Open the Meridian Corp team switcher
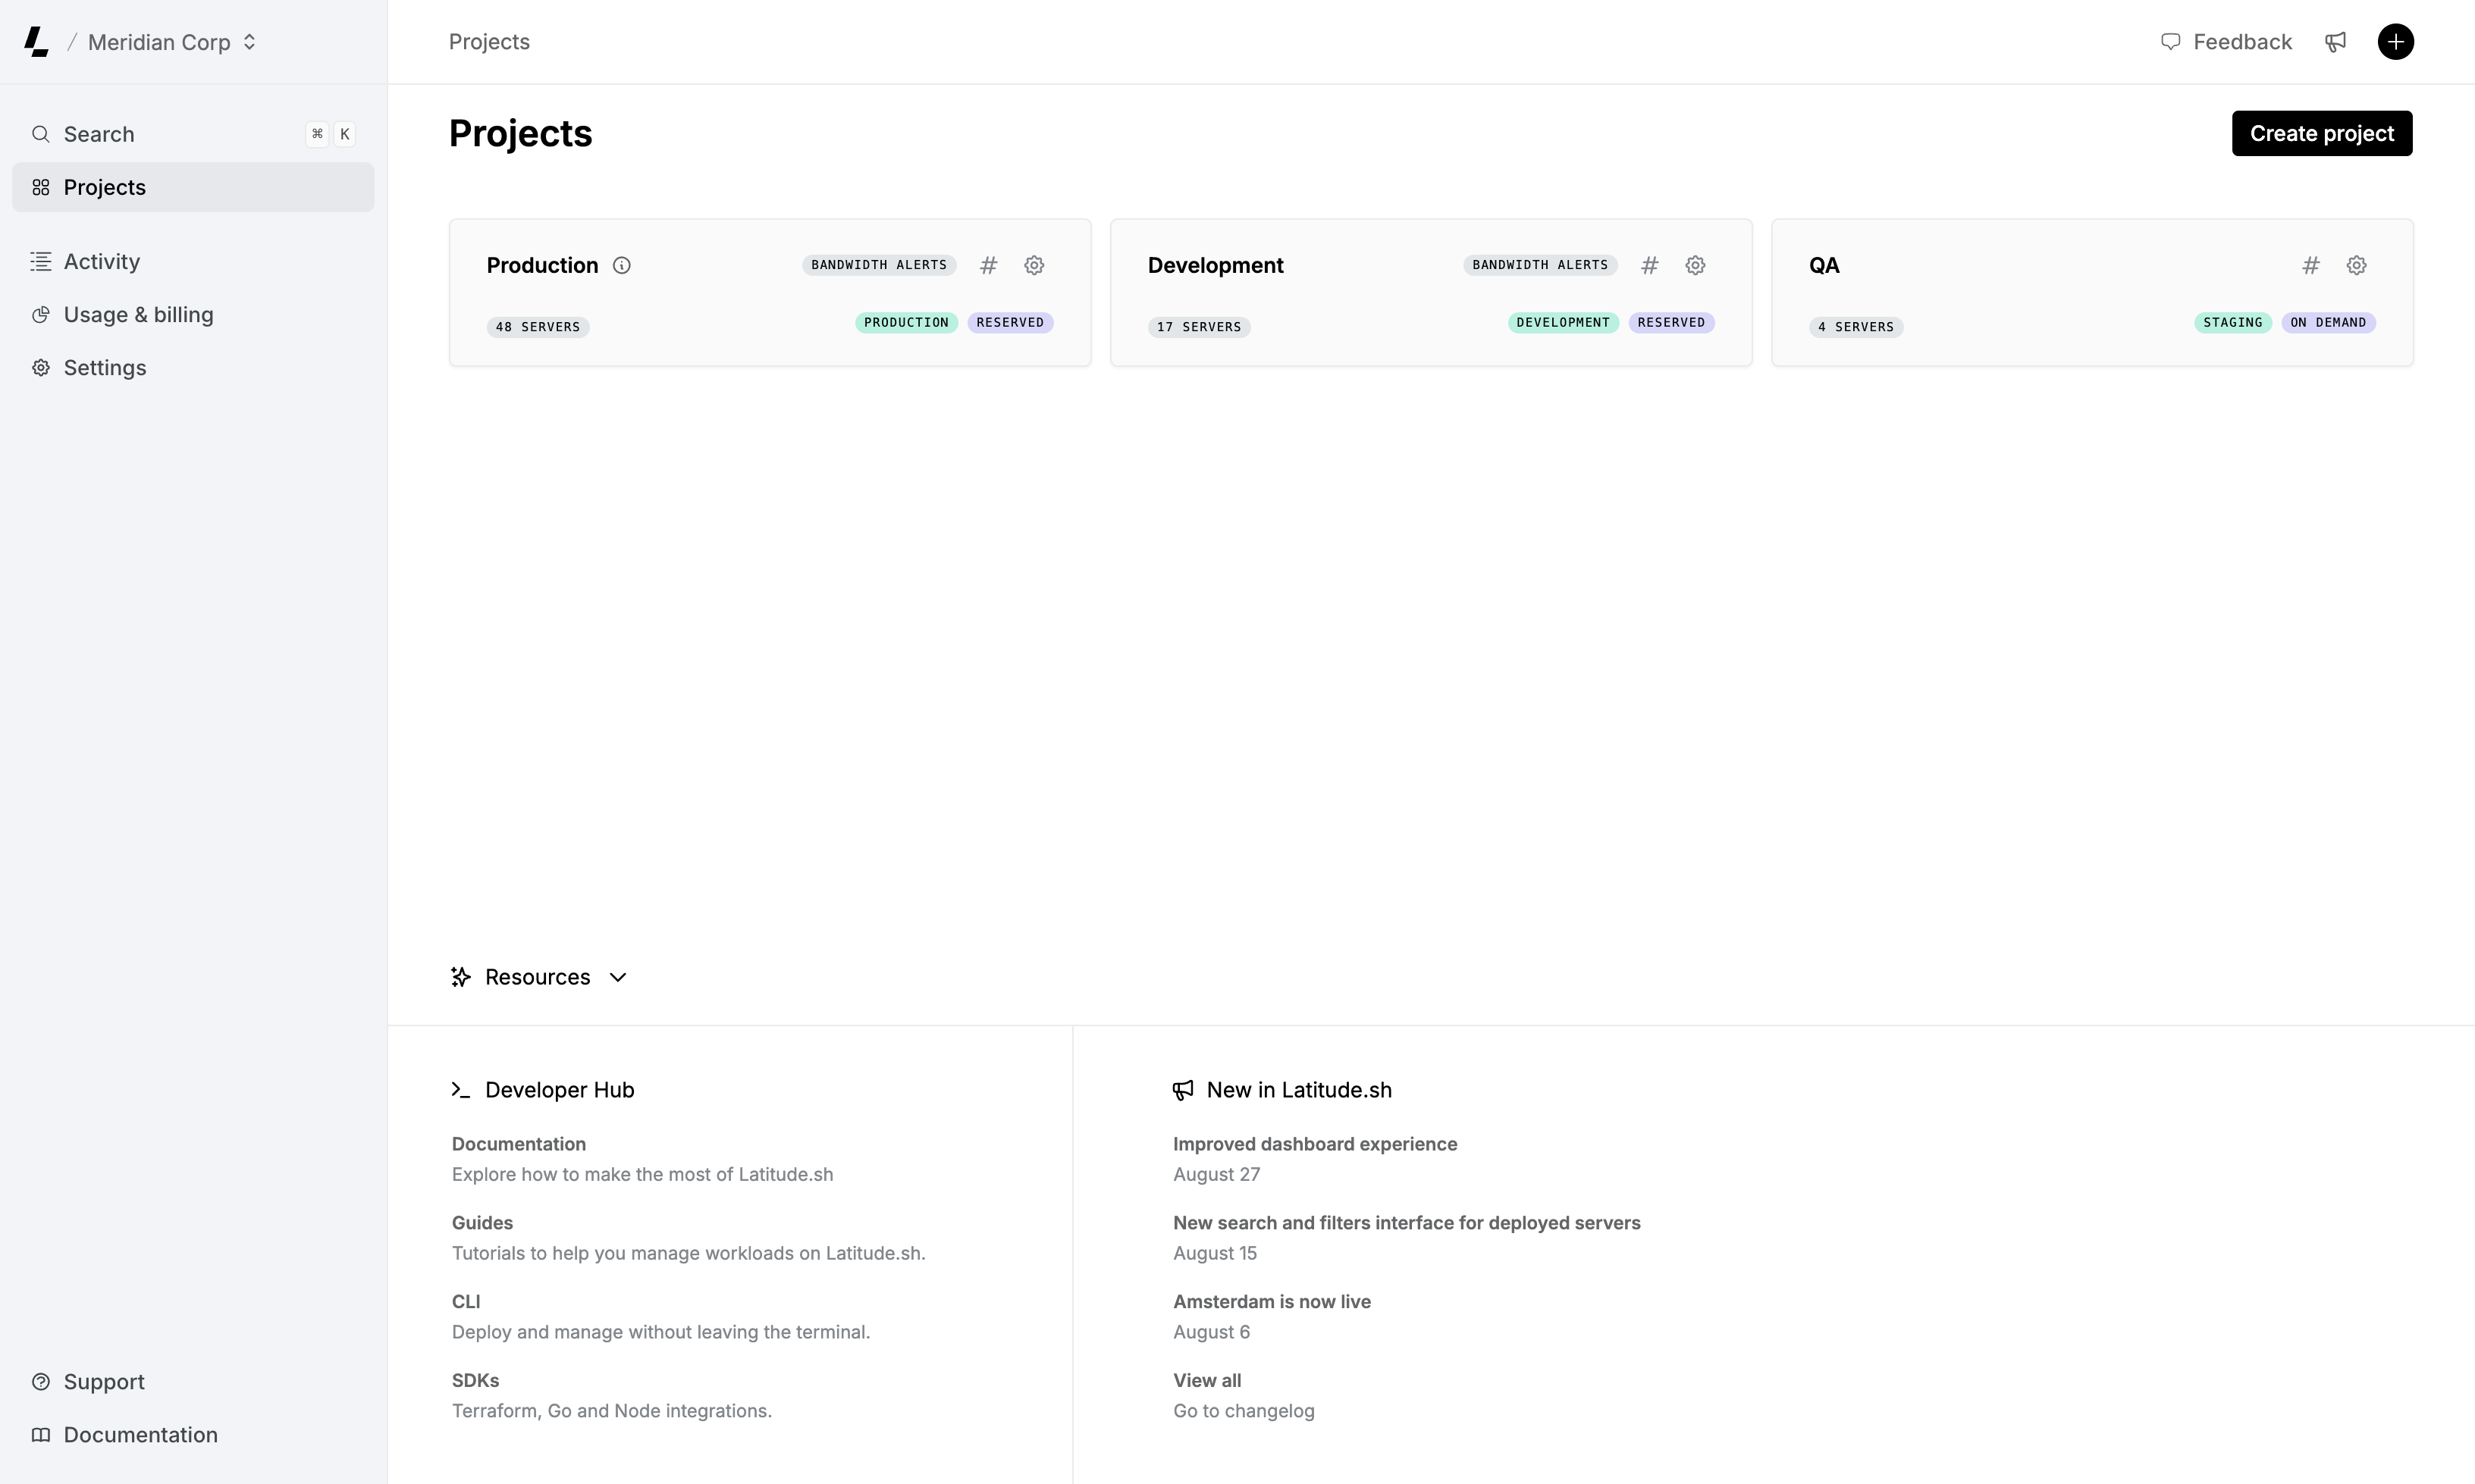This screenshot has width=2475, height=1484. point(172,42)
